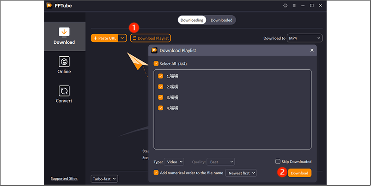Click the Paste URL button
The height and width of the screenshot is (186, 371).
[104, 38]
